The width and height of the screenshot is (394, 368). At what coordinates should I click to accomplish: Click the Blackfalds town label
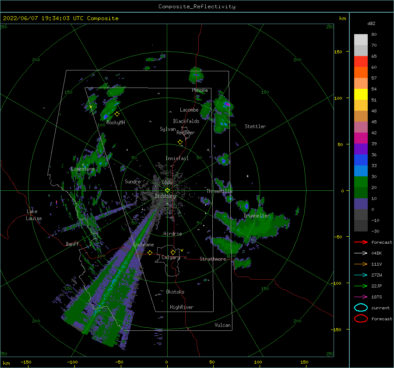[x=186, y=121]
